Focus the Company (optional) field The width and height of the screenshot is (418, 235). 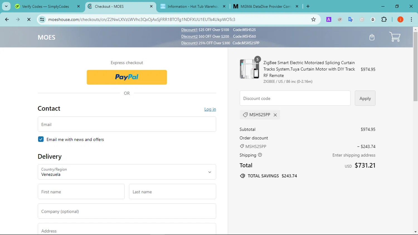[x=127, y=211]
